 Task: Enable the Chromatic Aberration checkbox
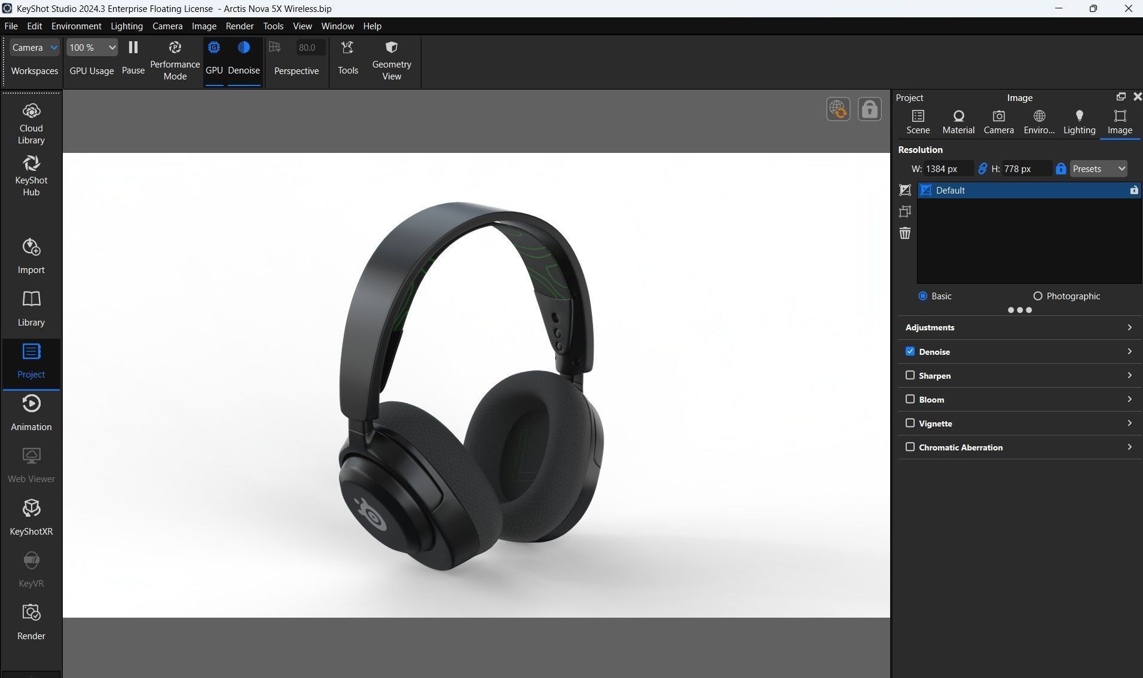(910, 447)
